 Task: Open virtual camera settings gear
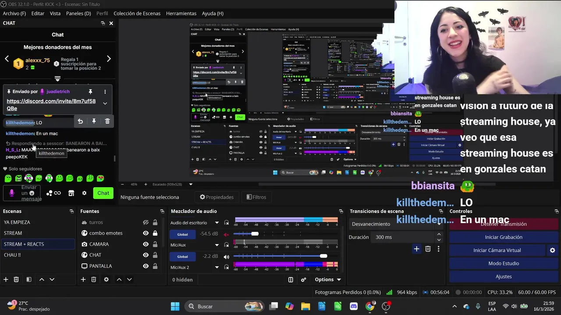[552, 250]
